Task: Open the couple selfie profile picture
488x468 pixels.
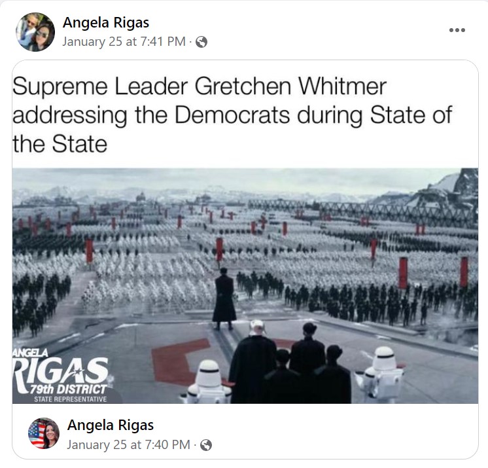Action: coord(35,32)
